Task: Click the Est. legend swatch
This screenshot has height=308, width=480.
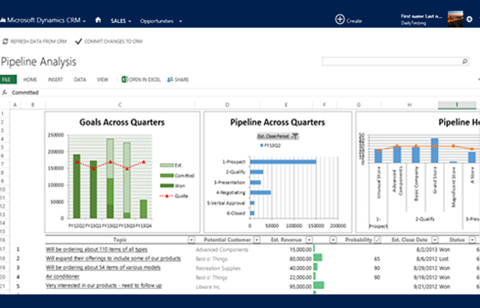Action: [166, 165]
